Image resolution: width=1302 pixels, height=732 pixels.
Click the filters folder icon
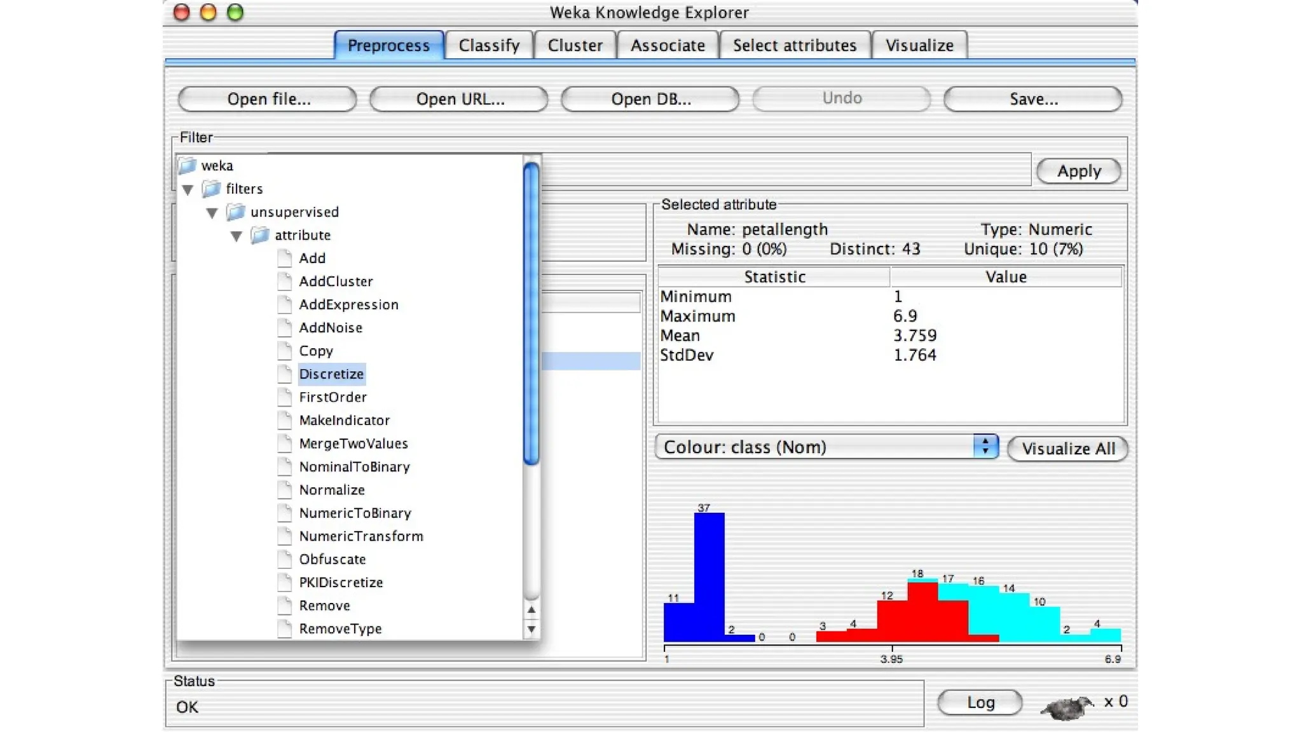point(211,189)
